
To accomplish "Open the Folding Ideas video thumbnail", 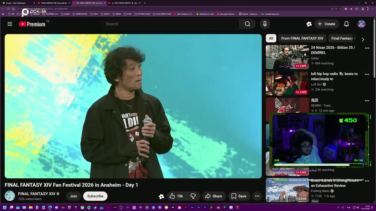I will click(287, 190).
